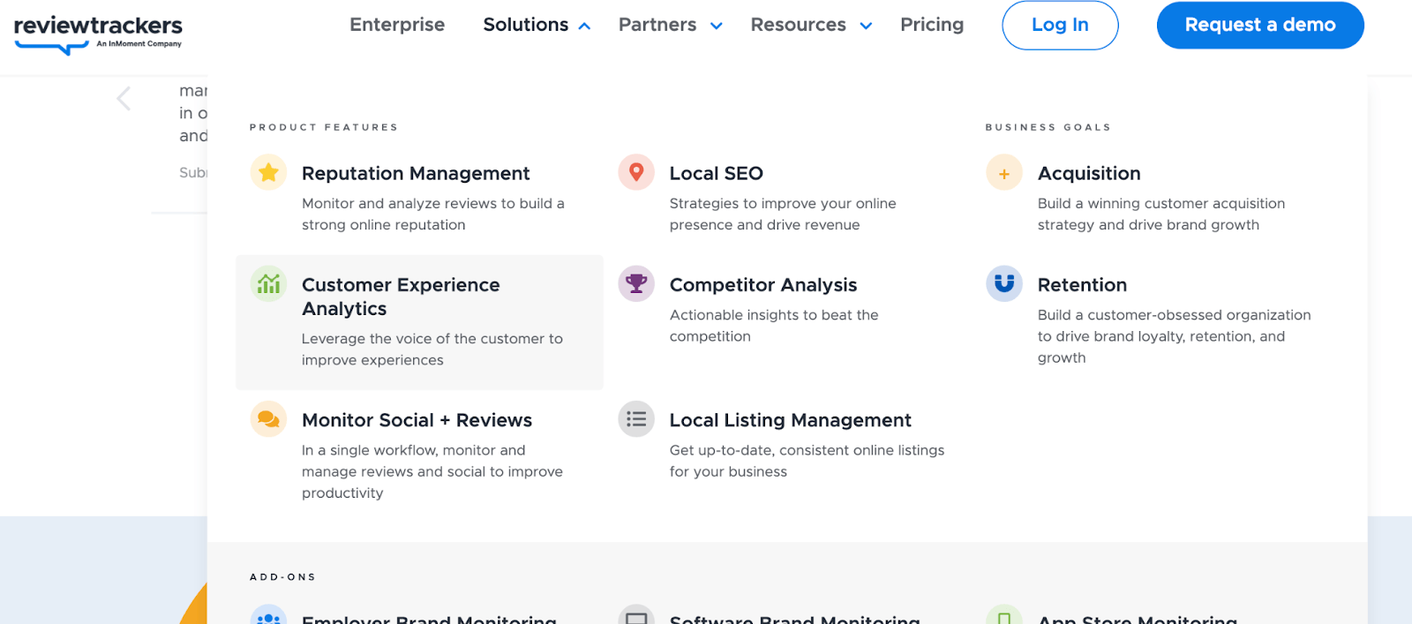Open the Reputation Management feature link

(x=416, y=174)
